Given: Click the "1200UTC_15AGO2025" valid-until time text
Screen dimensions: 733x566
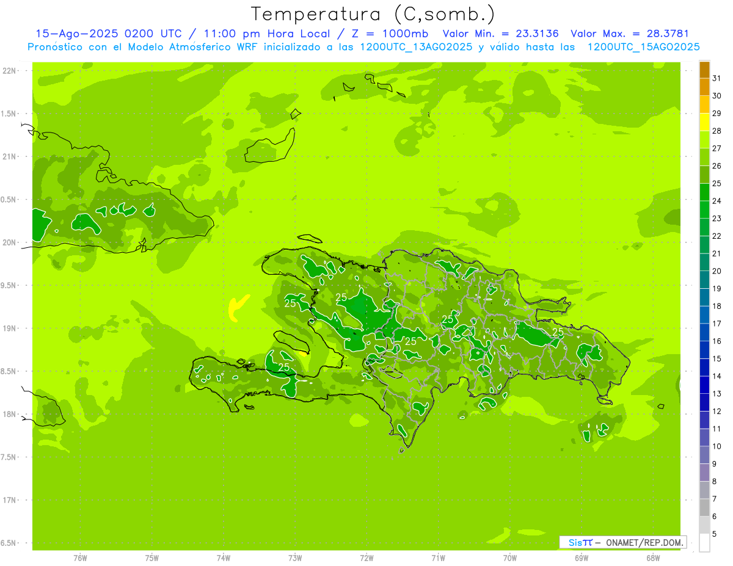Looking at the screenshot, I should (643, 47).
